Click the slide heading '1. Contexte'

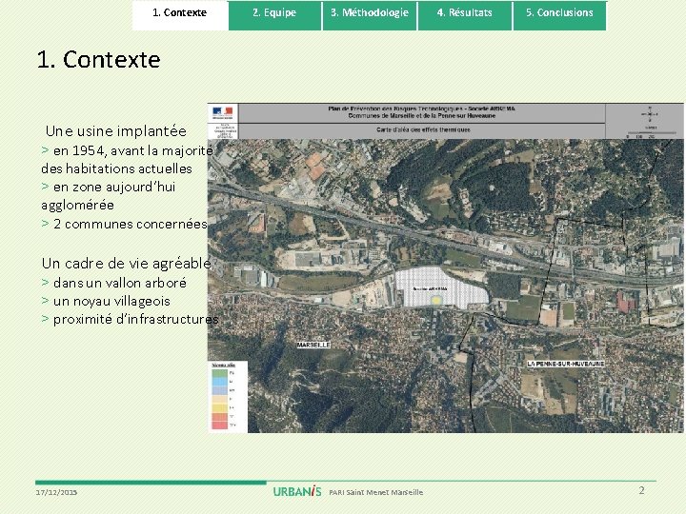tap(99, 59)
